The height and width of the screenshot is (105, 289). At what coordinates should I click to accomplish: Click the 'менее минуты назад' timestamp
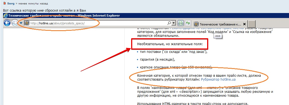pos(33,4)
